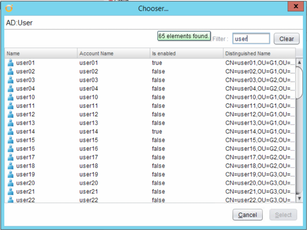Screen dimensions: 307x230
Task: Sort by Distinguished Name column header
Action: tap(259, 54)
